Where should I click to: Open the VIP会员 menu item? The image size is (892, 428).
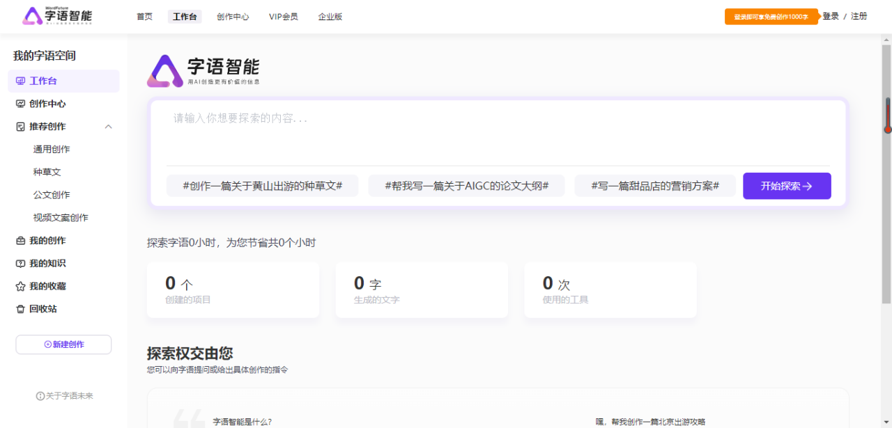point(284,16)
